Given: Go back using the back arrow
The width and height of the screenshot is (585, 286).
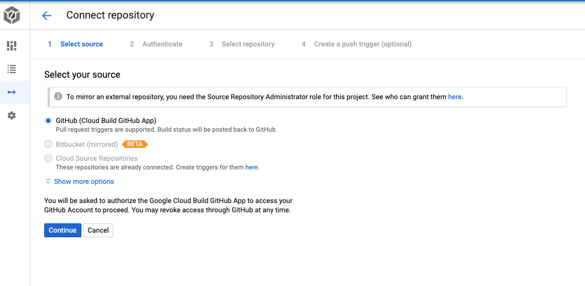Looking at the screenshot, I should [47, 16].
